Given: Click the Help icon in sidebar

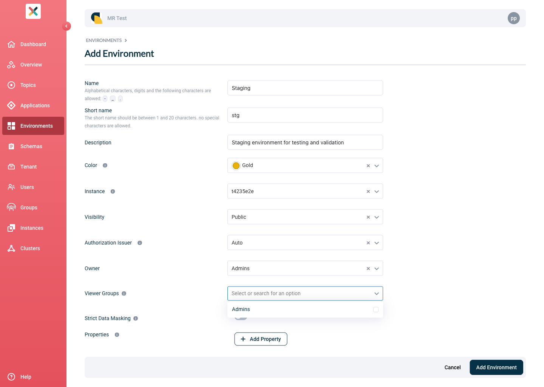Looking at the screenshot, I should [11, 377].
